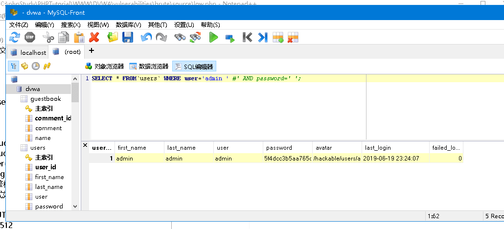Sort by the last_login column header

(395, 148)
